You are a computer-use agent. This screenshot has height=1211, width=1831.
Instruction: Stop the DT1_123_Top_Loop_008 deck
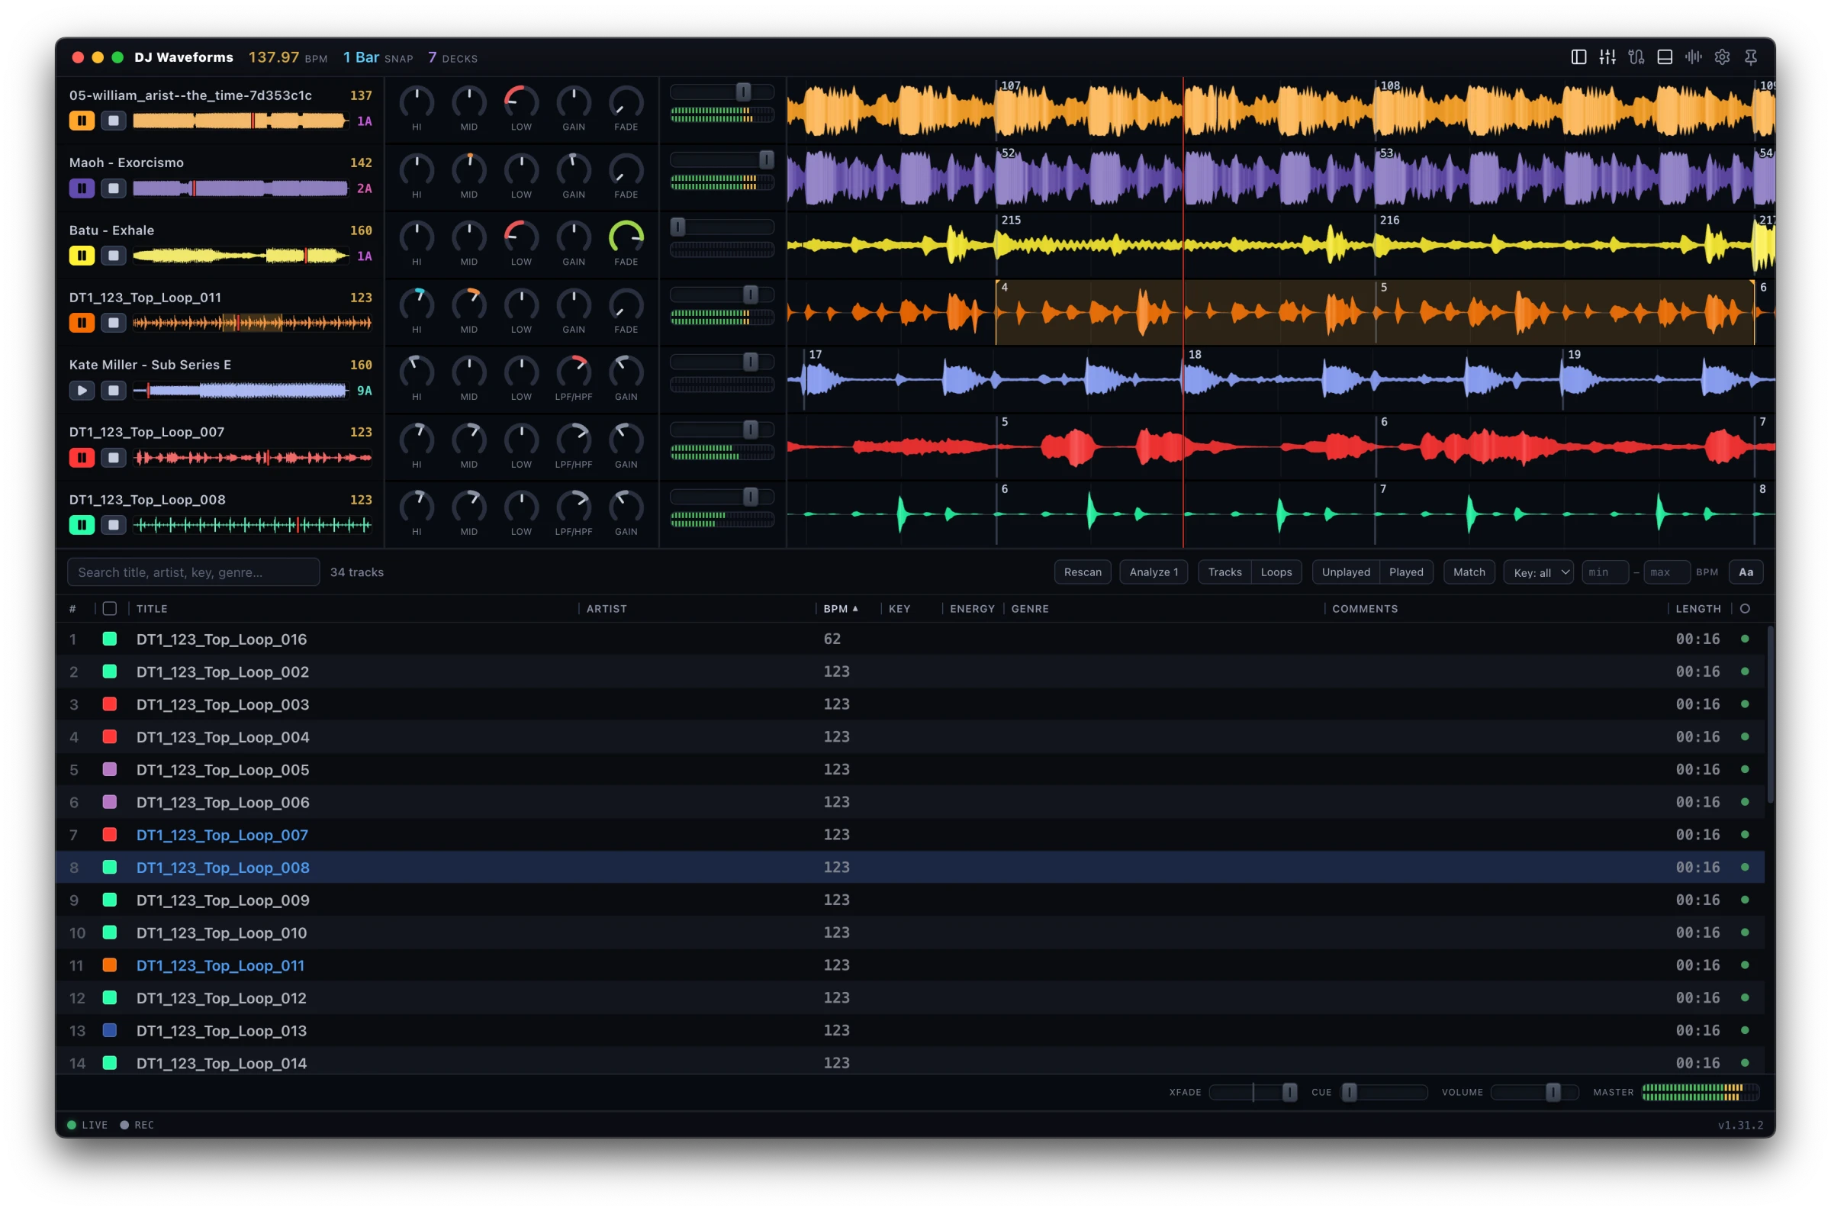click(114, 525)
